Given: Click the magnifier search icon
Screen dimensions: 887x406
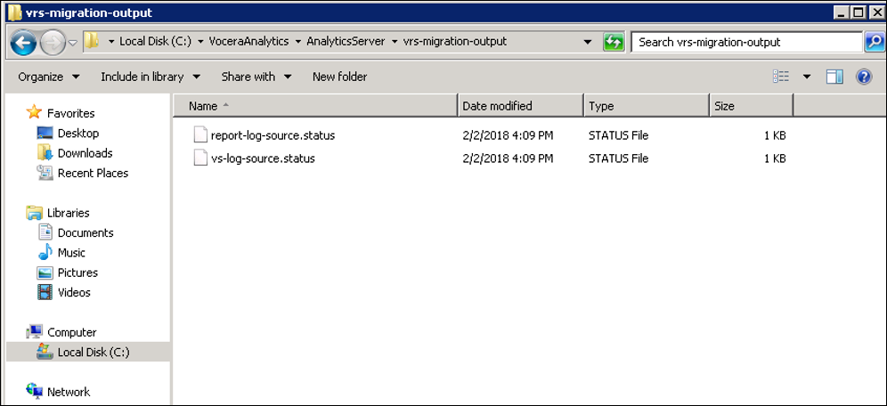Looking at the screenshot, I should 875,42.
